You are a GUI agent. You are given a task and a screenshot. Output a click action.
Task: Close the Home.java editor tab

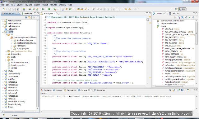[x=55, y=13]
